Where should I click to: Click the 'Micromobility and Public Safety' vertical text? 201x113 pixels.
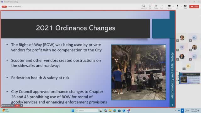(172, 75)
